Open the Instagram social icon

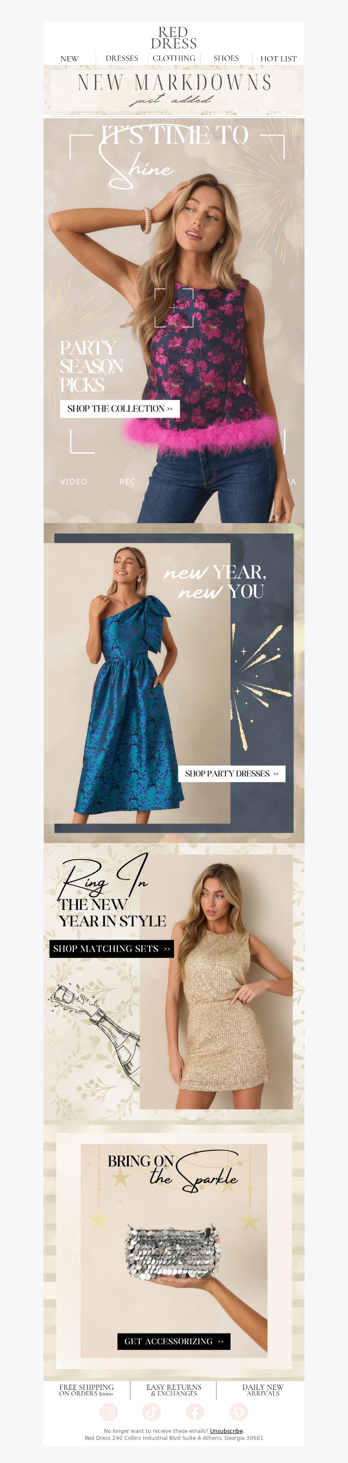pyautogui.click(x=108, y=1412)
